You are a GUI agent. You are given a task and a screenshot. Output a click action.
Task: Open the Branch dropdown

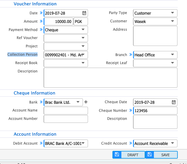tap(155, 55)
